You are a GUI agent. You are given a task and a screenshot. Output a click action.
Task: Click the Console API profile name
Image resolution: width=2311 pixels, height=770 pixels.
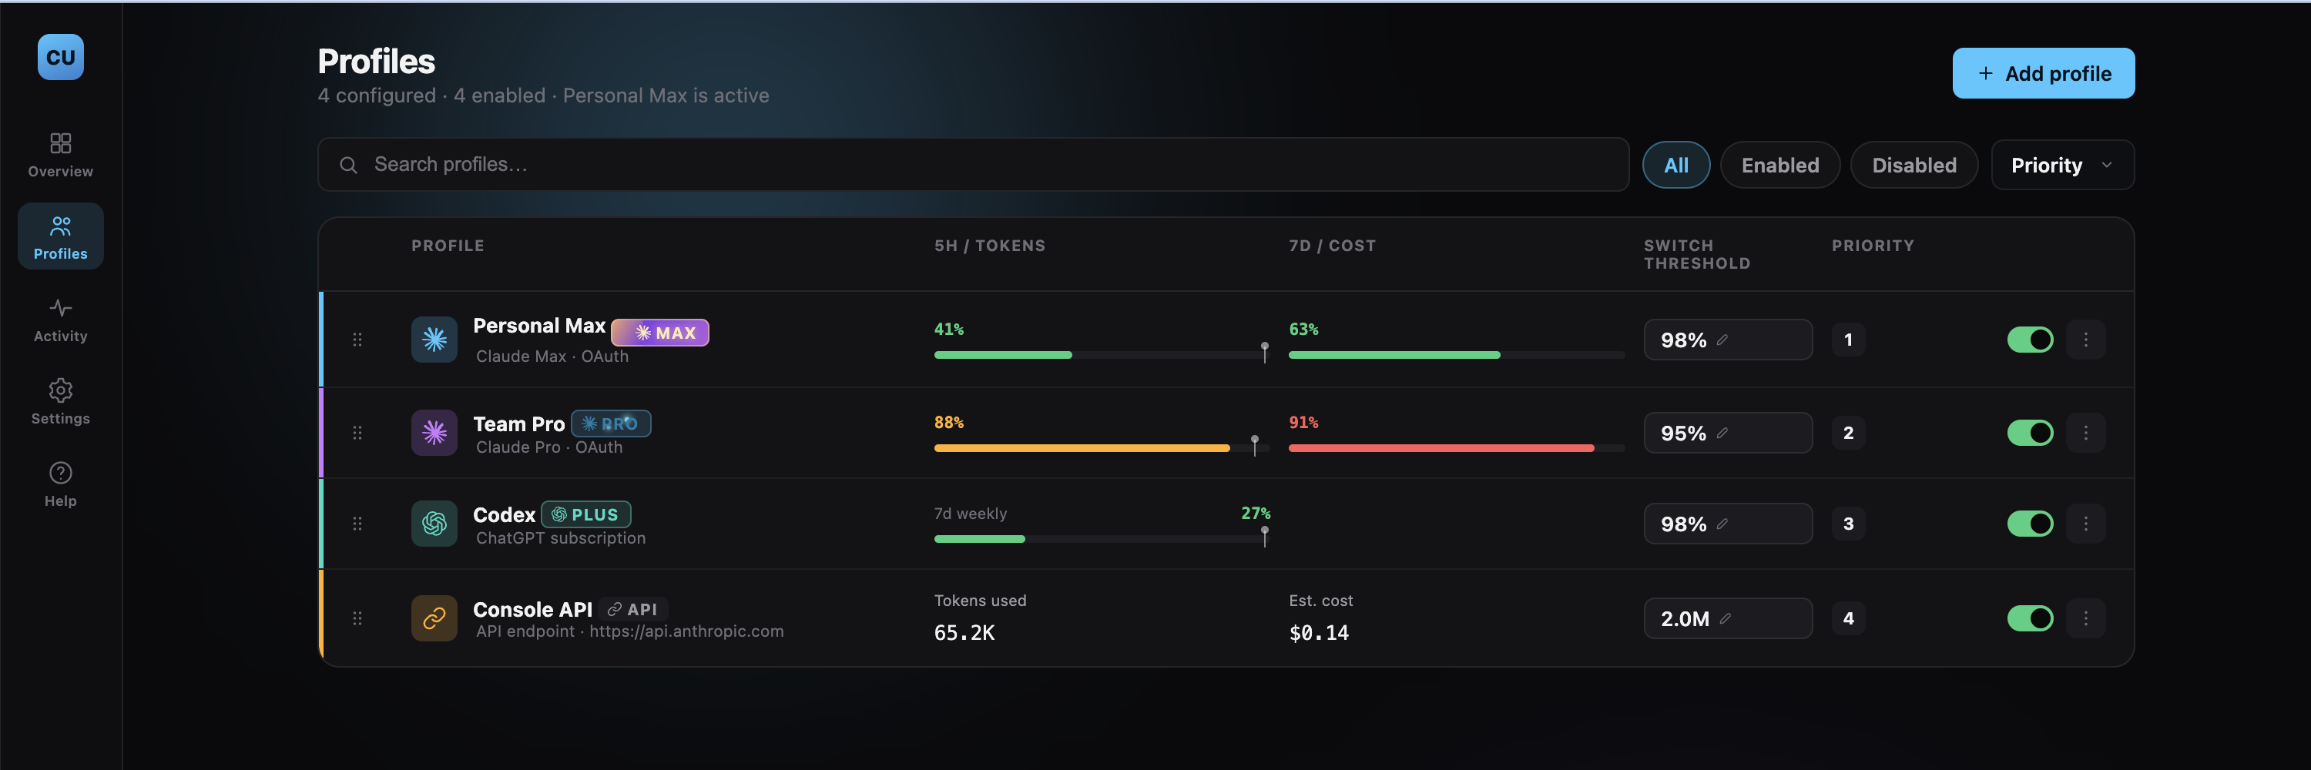[x=532, y=610]
